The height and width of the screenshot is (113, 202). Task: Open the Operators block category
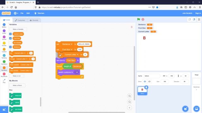tap(4, 62)
